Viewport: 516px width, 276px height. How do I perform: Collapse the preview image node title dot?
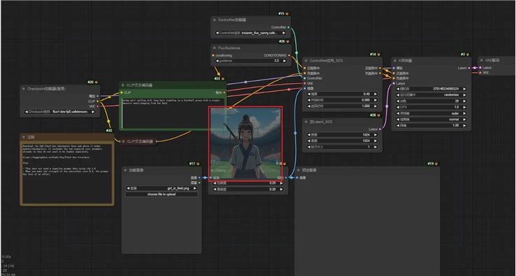(299, 170)
